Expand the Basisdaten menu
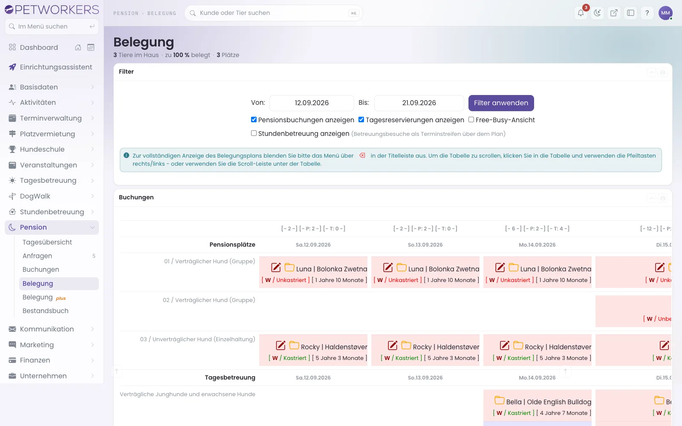 52,87
